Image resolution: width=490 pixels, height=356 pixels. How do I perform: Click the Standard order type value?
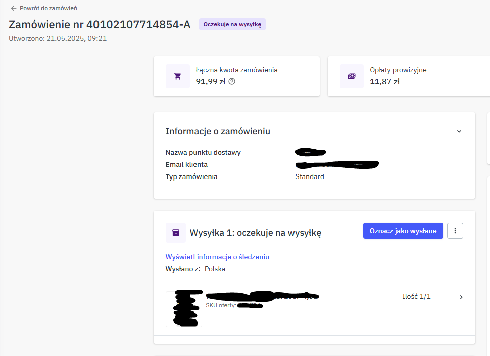pos(310,176)
